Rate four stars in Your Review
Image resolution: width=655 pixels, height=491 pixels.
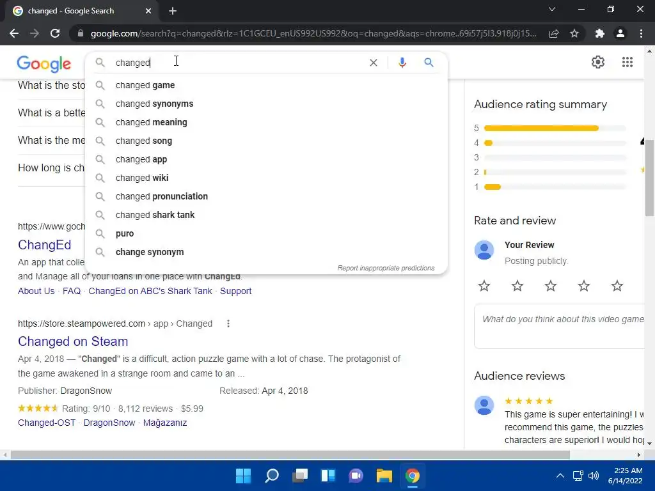(x=583, y=286)
